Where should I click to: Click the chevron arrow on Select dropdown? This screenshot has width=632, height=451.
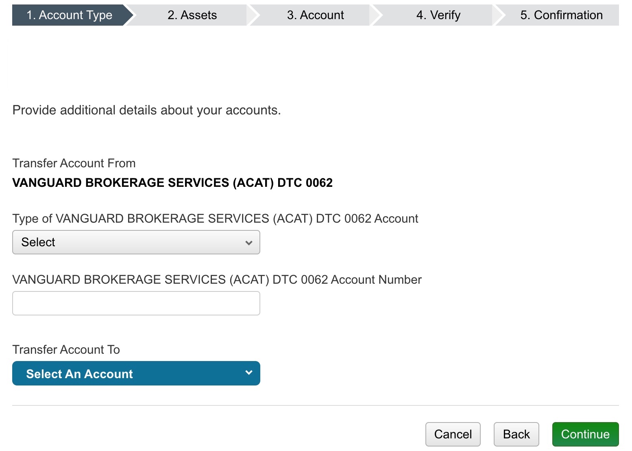(249, 243)
